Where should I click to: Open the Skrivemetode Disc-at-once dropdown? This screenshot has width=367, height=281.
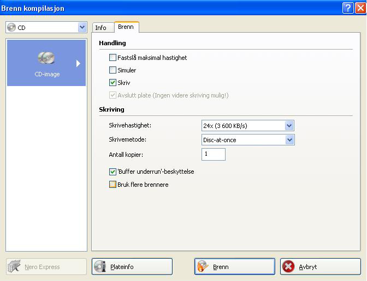point(289,140)
